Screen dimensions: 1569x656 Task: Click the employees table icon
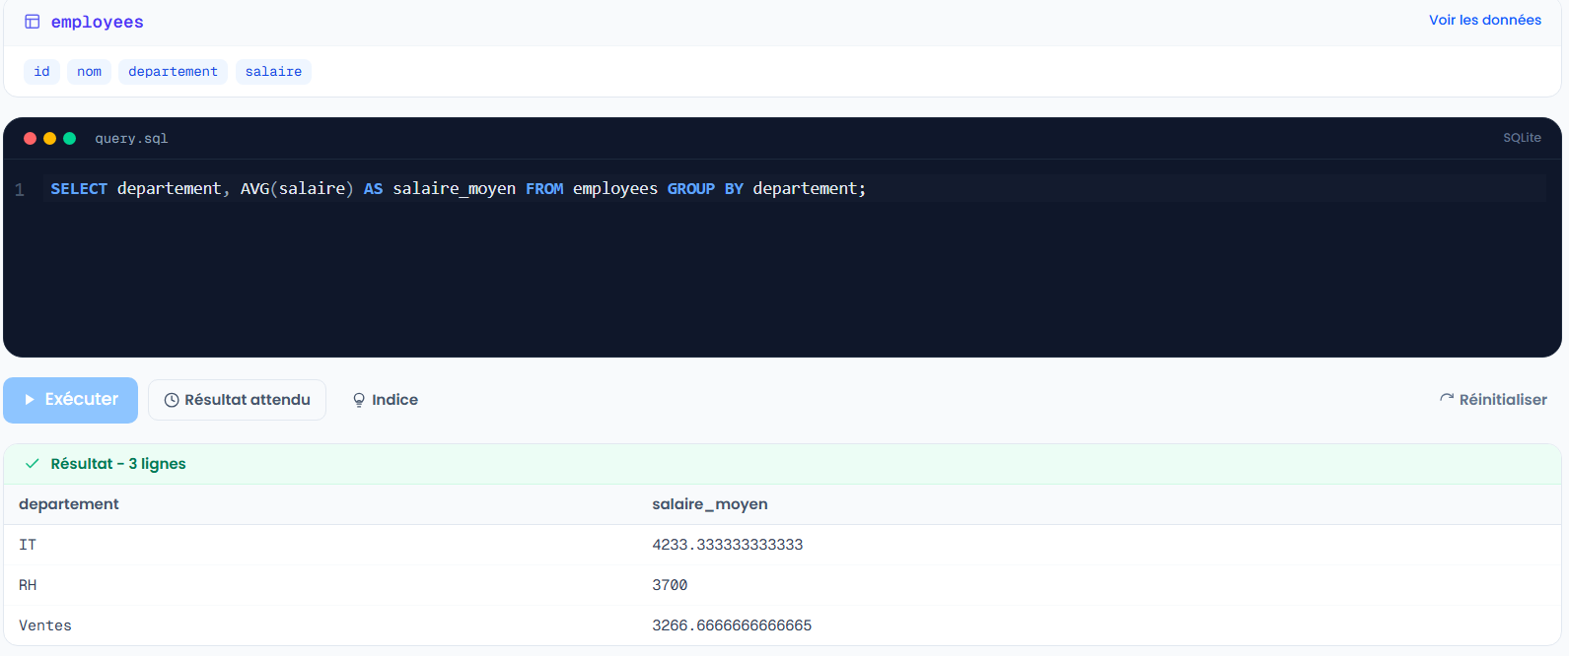click(33, 22)
